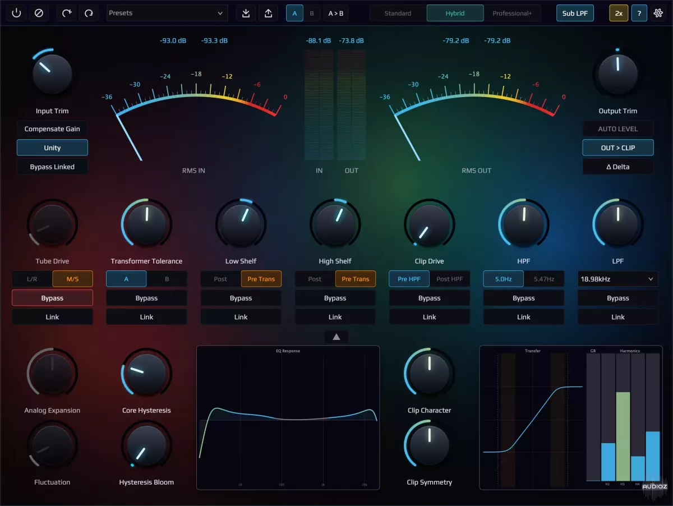The height and width of the screenshot is (506, 673).
Task: Open help with the question mark button
Action: click(639, 13)
